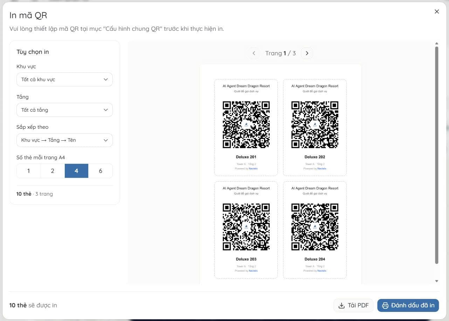
Task: Click the preview vertical scrollbar thumb
Action: (437, 155)
